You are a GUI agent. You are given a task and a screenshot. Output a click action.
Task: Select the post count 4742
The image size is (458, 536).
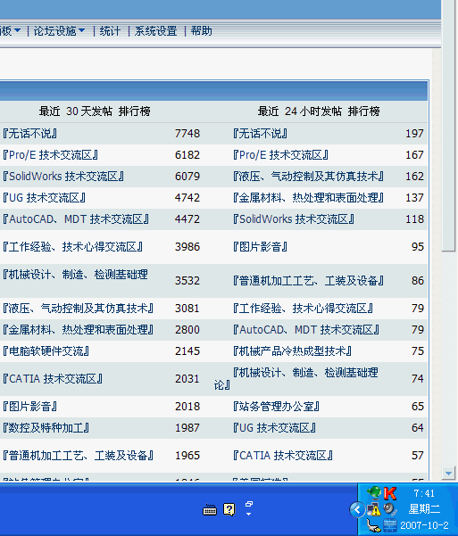[x=187, y=198]
